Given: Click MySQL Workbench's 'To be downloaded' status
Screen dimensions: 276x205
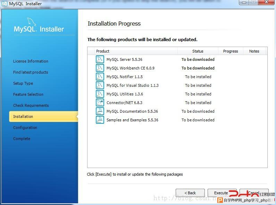Looking at the screenshot, I should (x=198, y=68).
